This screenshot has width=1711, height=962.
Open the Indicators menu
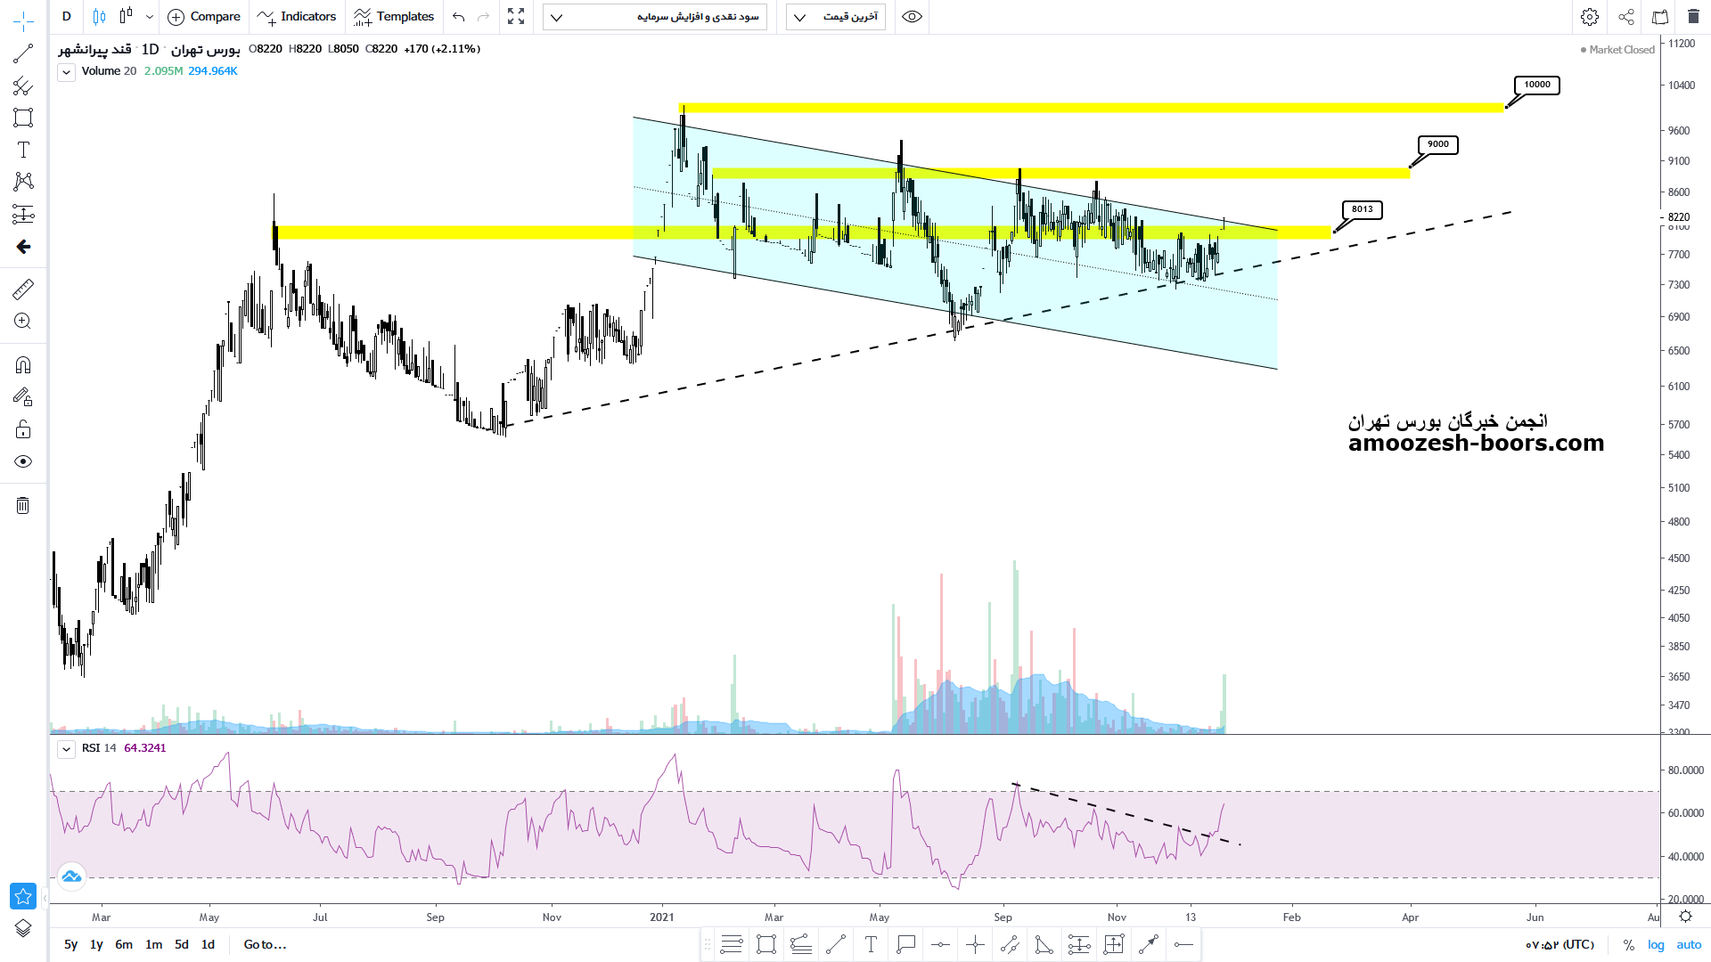[297, 17]
